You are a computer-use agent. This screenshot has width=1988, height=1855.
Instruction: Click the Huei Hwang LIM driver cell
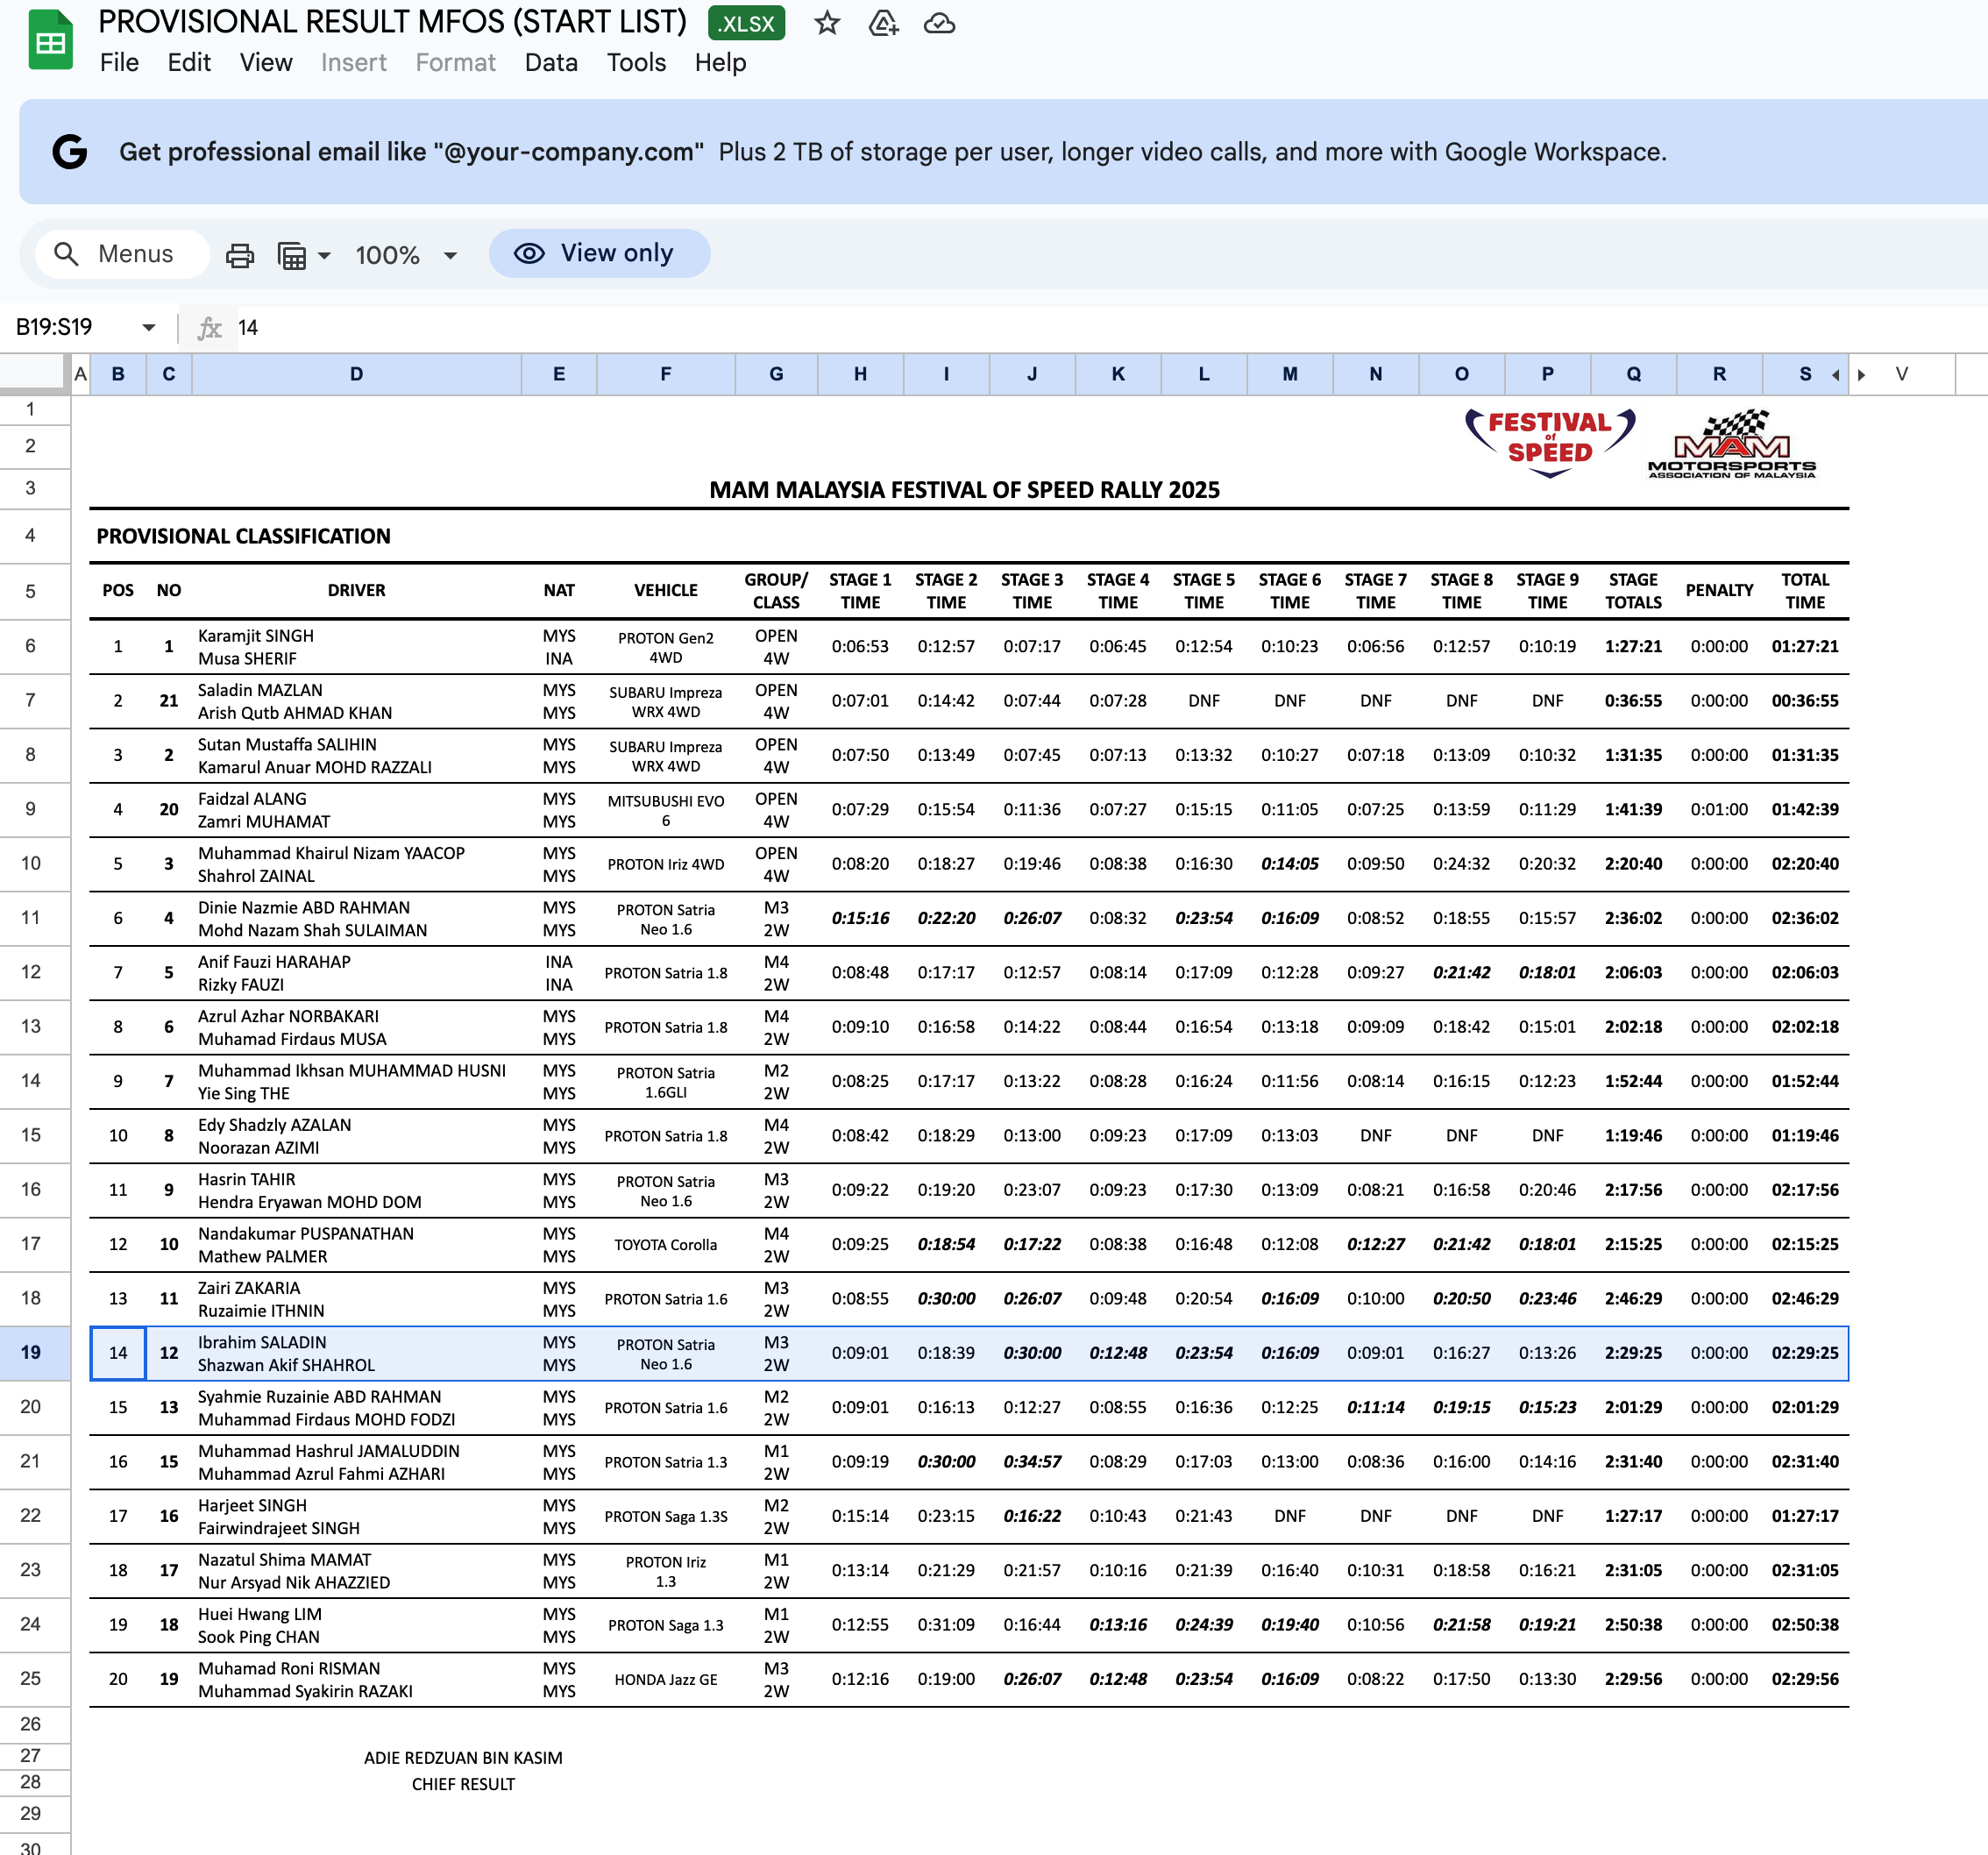(x=356, y=1625)
